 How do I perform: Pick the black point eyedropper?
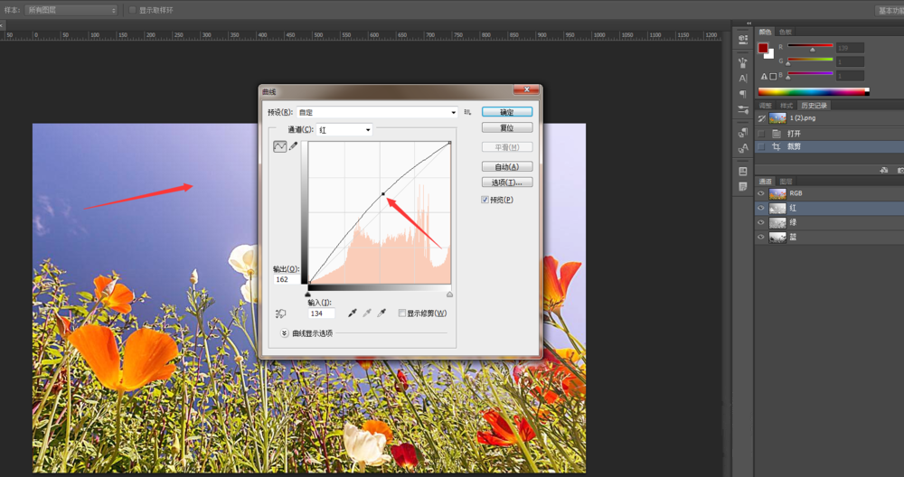tap(353, 313)
